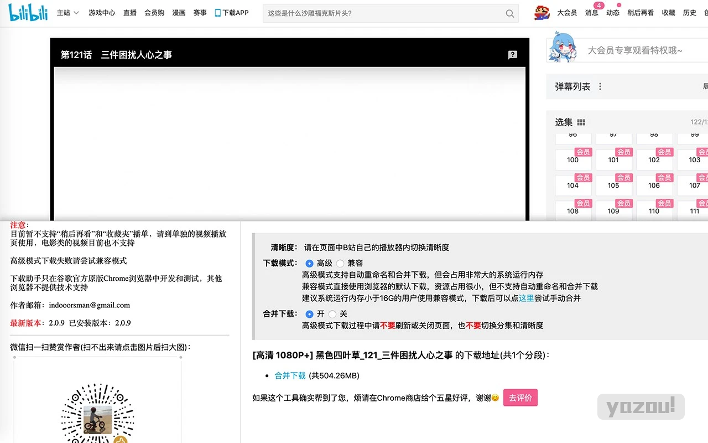Click the bilibili logo
708x443 pixels.
click(28, 12)
